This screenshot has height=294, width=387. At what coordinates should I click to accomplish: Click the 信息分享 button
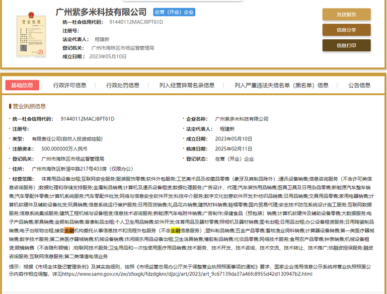[x=346, y=30]
